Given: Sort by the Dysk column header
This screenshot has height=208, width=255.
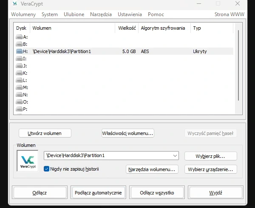Looking at the screenshot, I should (x=22, y=28).
